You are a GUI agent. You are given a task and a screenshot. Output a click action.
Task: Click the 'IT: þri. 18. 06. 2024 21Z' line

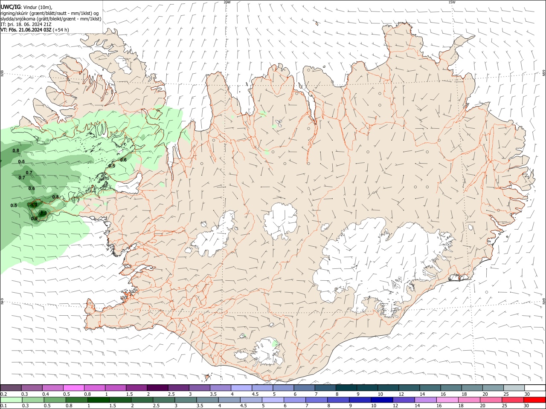pos(26,24)
